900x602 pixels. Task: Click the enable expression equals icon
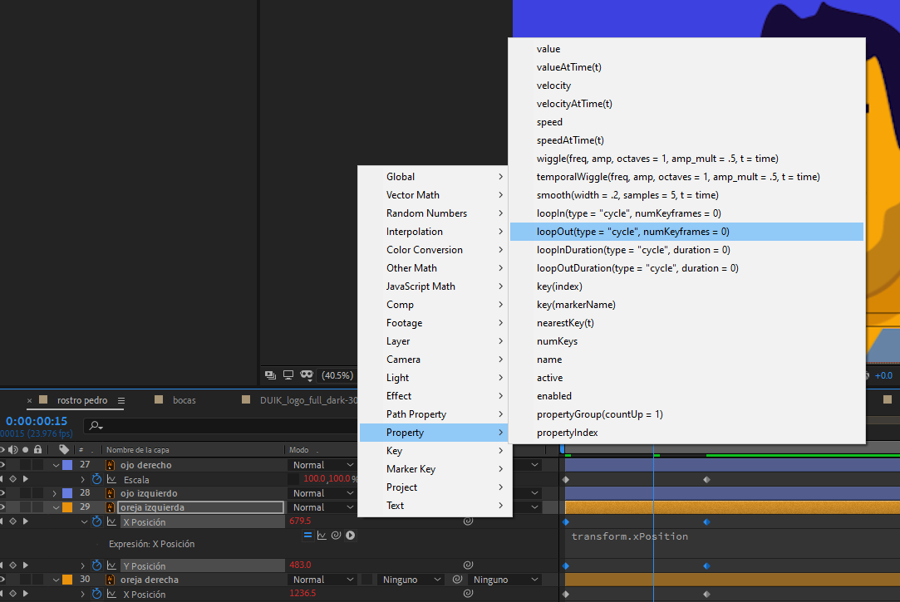coord(307,536)
